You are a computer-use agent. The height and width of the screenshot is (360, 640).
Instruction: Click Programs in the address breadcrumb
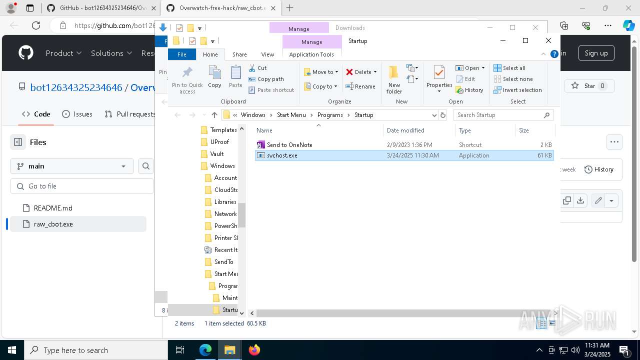(330, 115)
